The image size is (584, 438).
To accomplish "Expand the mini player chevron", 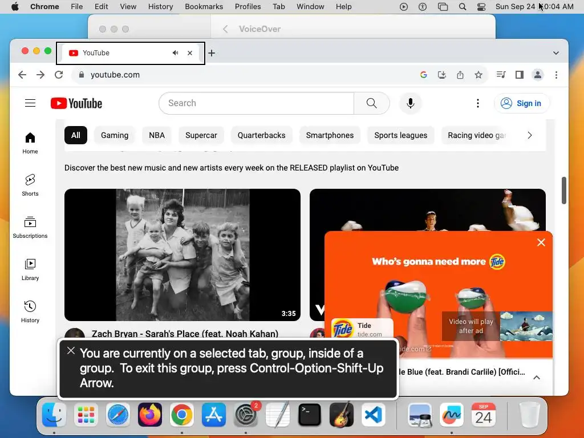I will (x=537, y=378).
